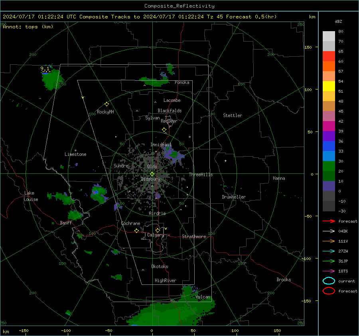Select the cyan 27ZW arrow icon

click(x=329, y=251)
